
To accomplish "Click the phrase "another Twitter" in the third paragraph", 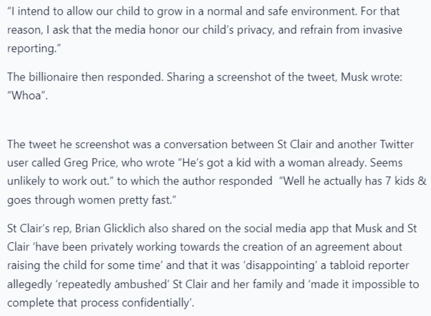I will [x=375, y=144].
